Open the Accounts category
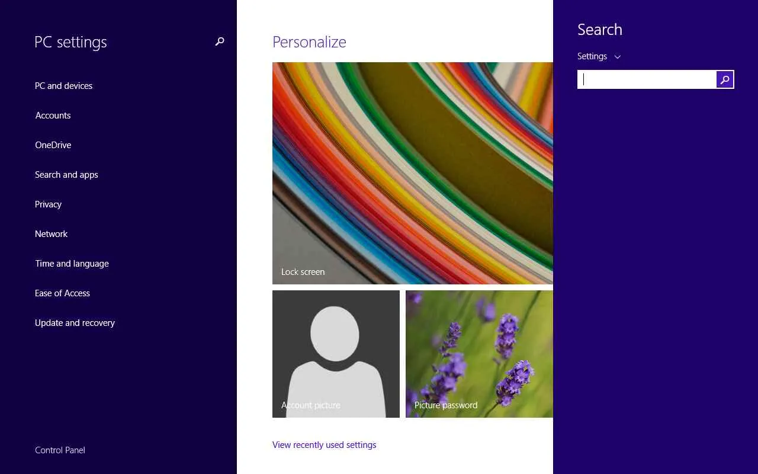 53,116
